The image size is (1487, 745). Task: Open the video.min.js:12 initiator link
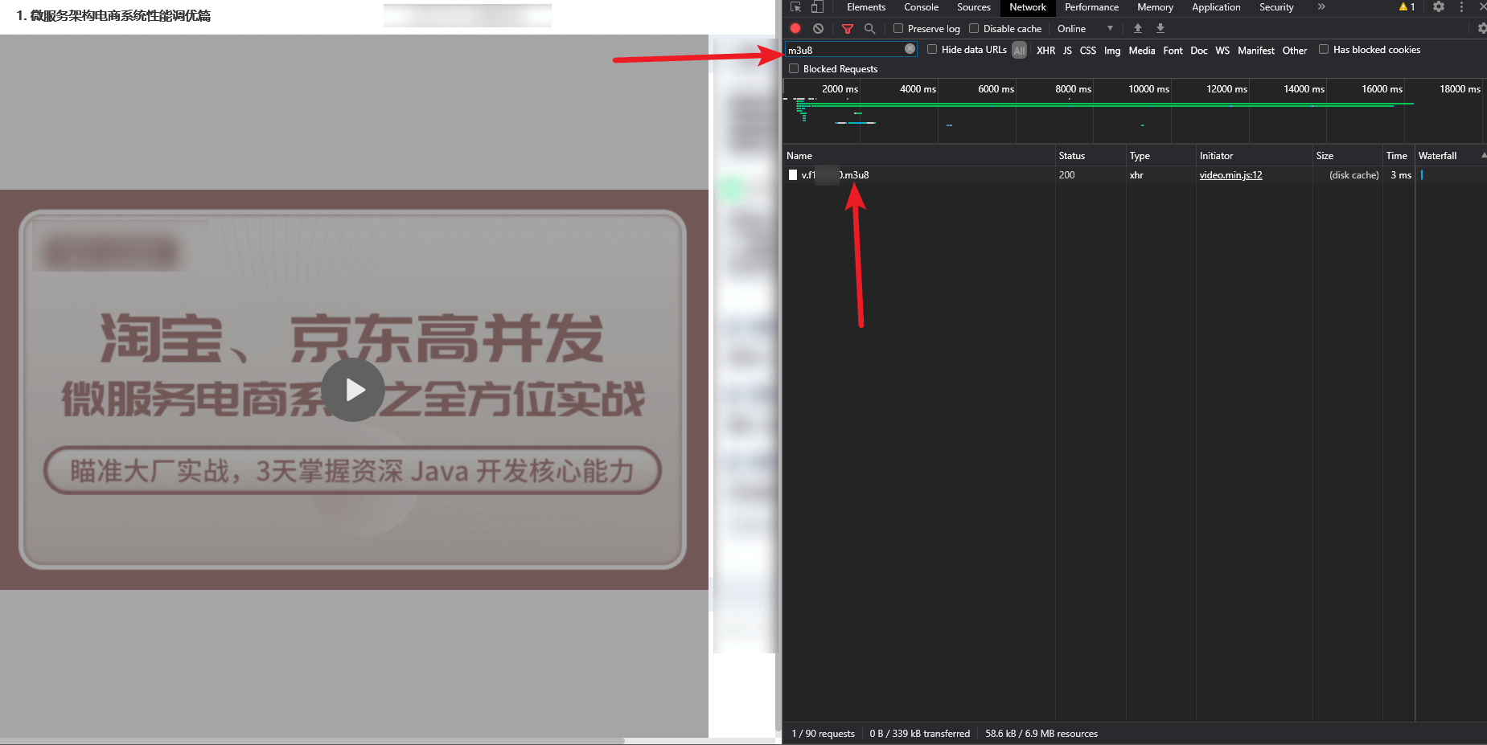pos(1230,175)
